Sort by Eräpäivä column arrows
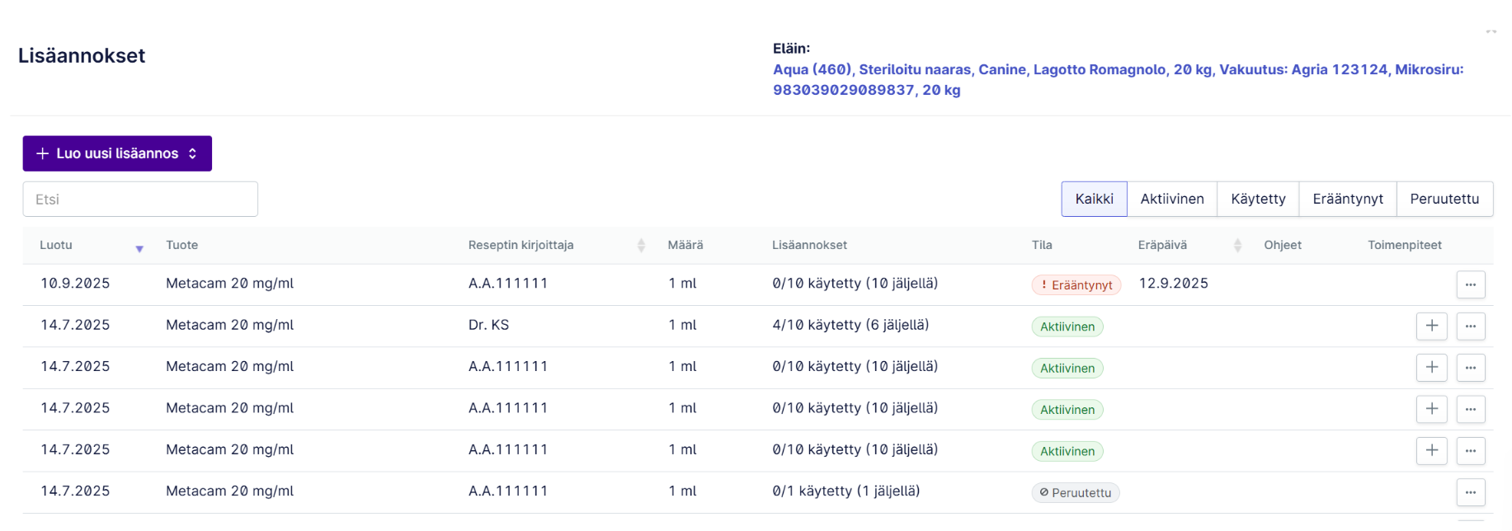 1237,245
